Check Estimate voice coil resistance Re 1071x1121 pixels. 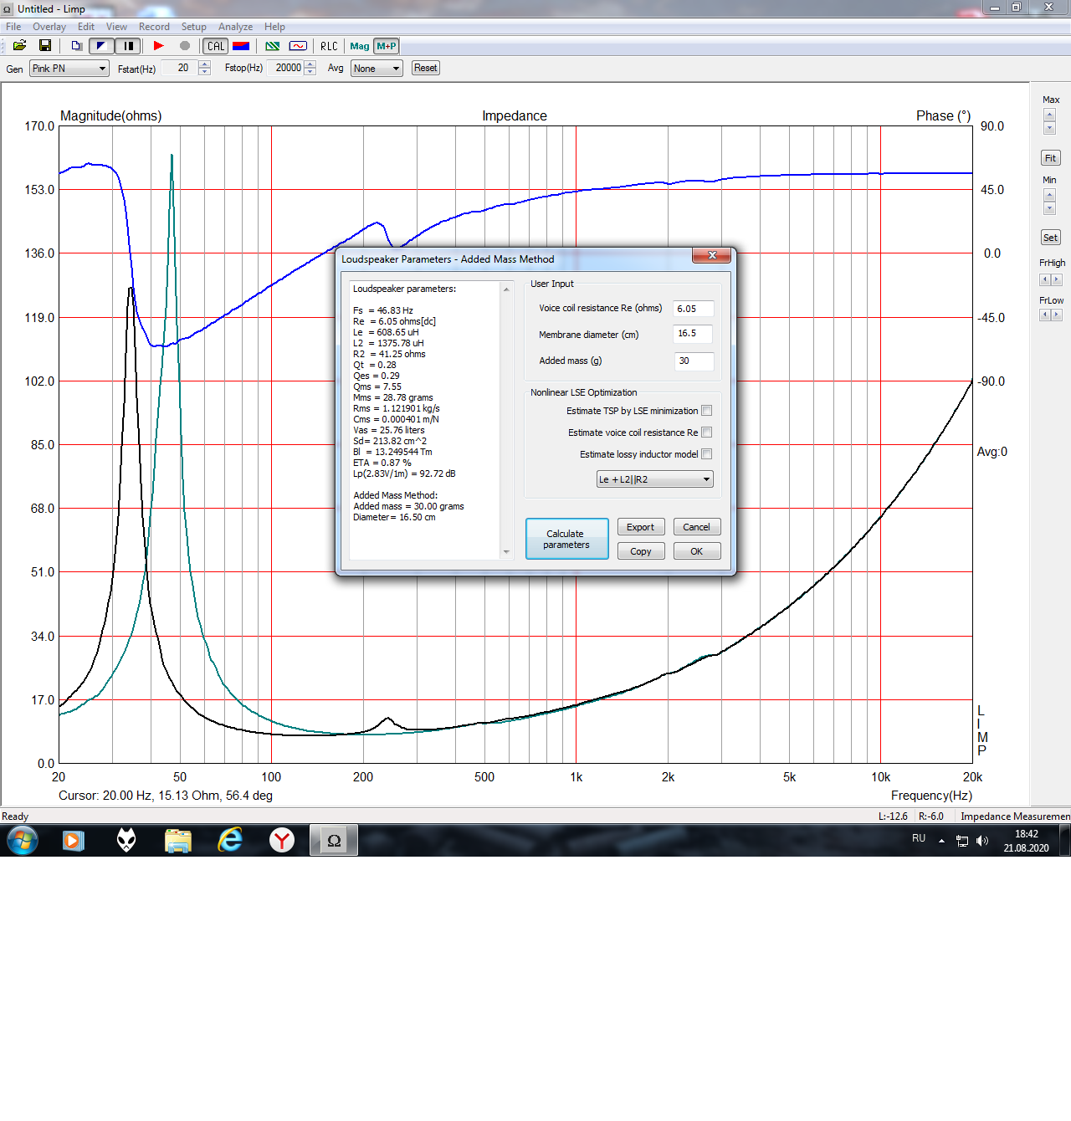707,433
